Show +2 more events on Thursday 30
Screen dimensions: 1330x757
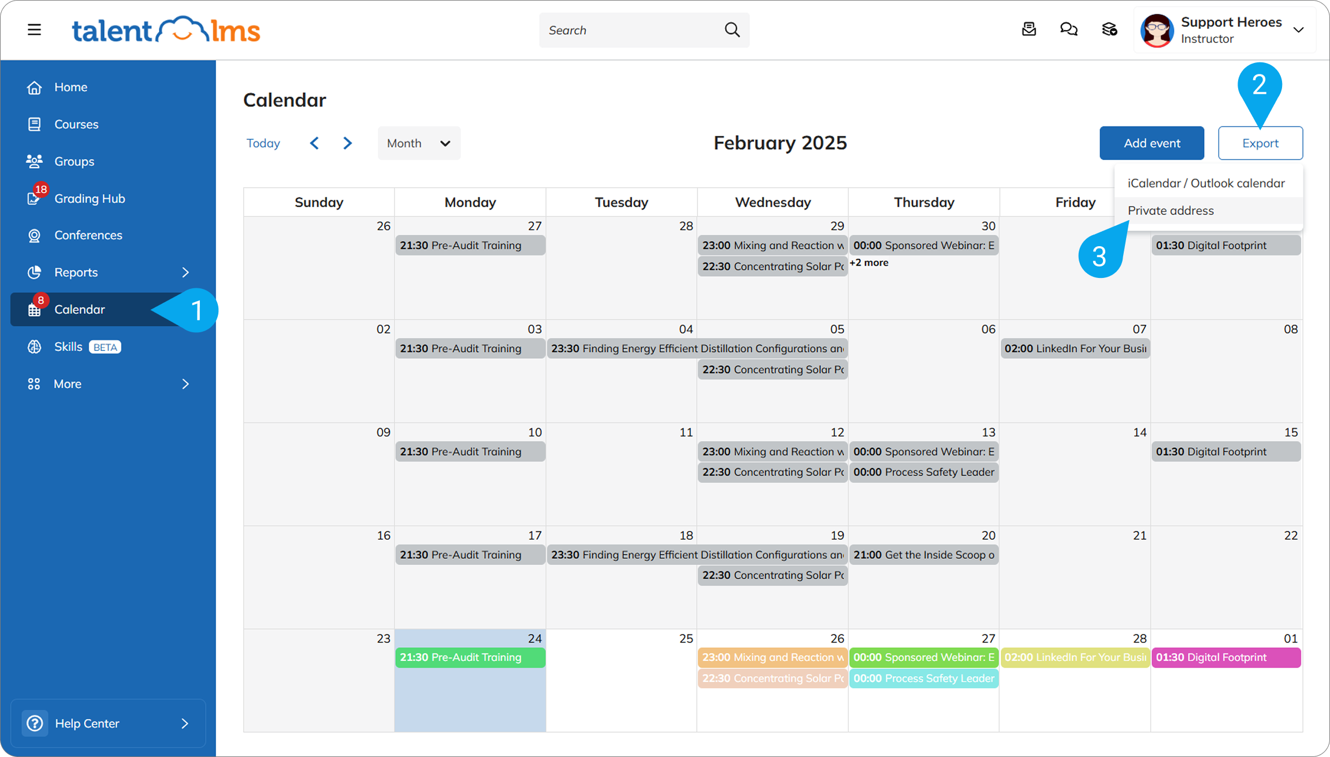[x=869, y=262]
